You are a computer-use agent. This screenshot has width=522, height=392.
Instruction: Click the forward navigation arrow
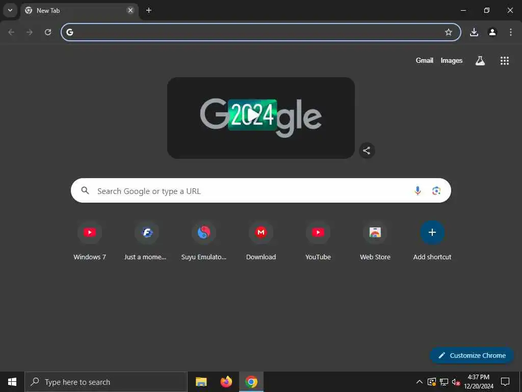click(30, 32)
